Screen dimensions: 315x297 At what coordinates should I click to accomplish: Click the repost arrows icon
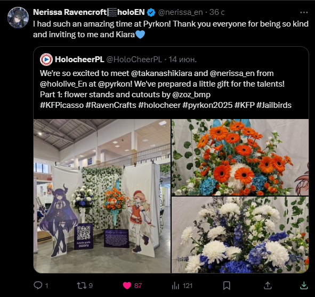coord(82,285)
